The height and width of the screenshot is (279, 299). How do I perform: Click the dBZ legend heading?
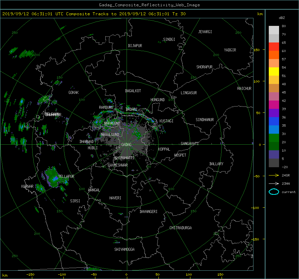tap(282, 18)
